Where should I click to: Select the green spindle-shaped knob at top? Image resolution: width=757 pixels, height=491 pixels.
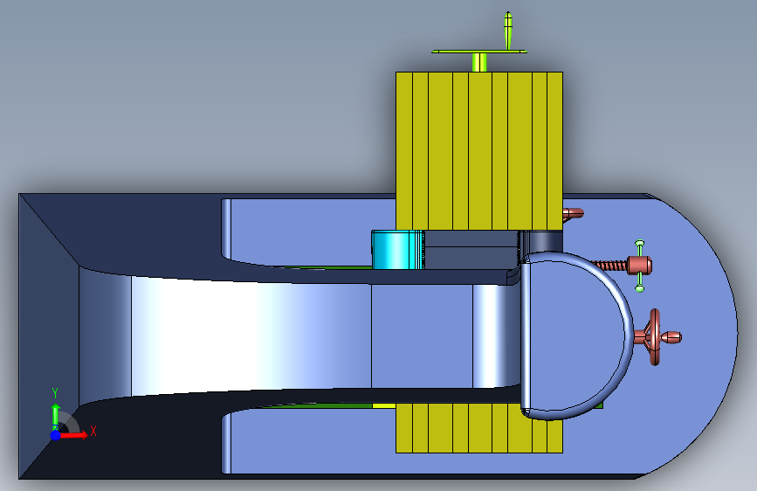pos(508,31)
